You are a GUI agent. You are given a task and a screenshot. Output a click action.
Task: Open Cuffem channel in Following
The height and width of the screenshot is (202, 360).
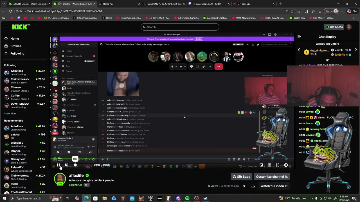click(25, 97)
